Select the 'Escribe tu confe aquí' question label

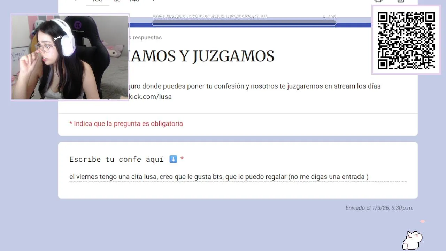click(x=116, y=159)
